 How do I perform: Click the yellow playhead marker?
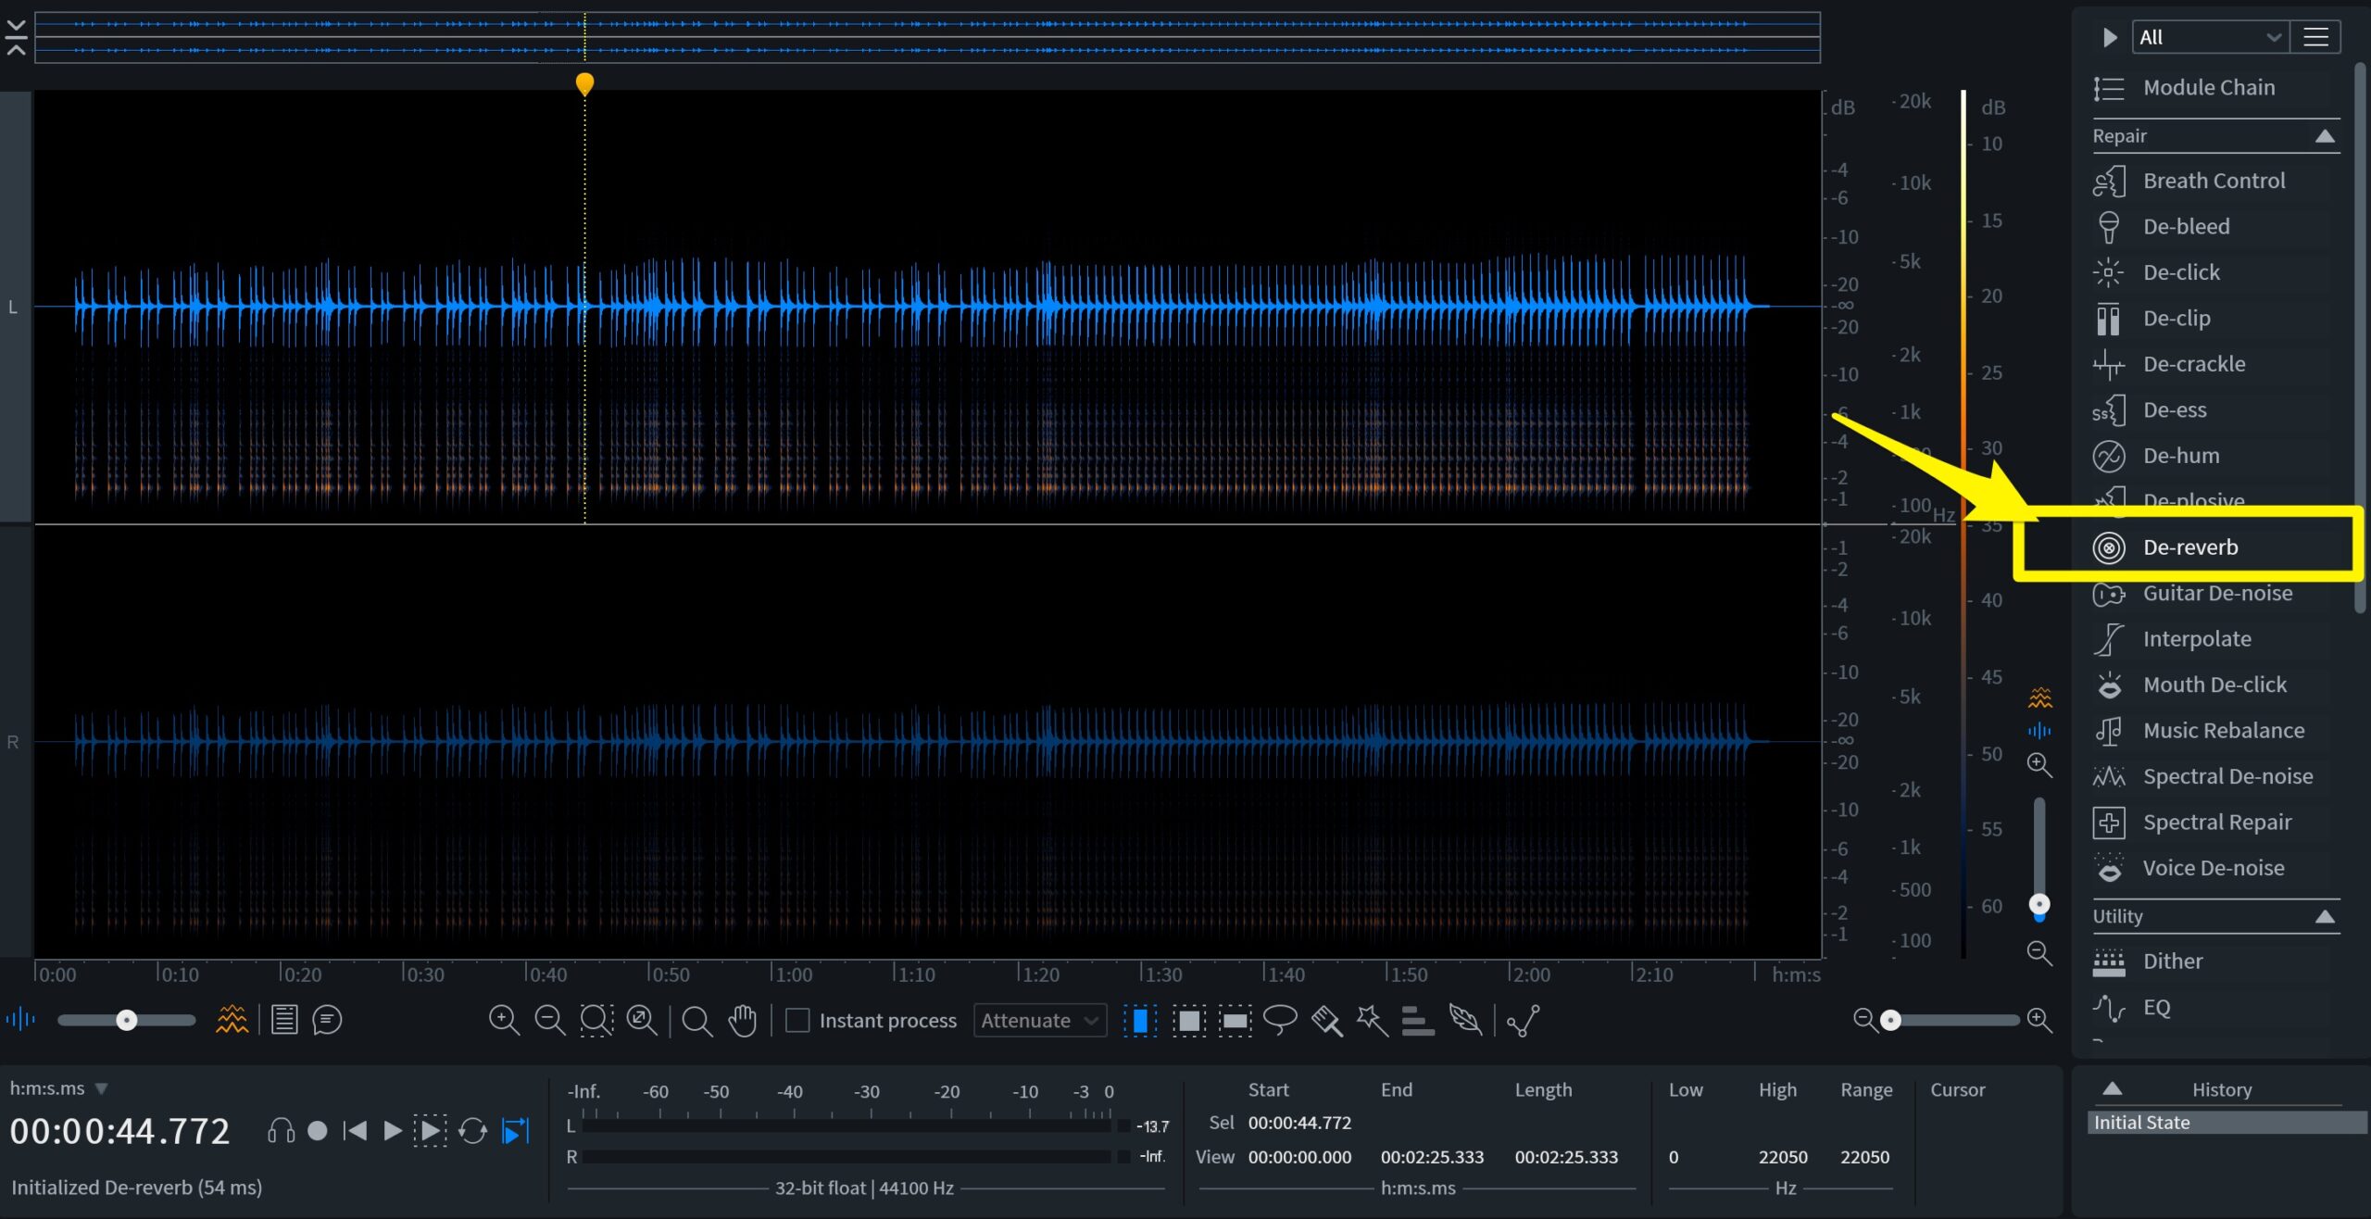point(585,83)
